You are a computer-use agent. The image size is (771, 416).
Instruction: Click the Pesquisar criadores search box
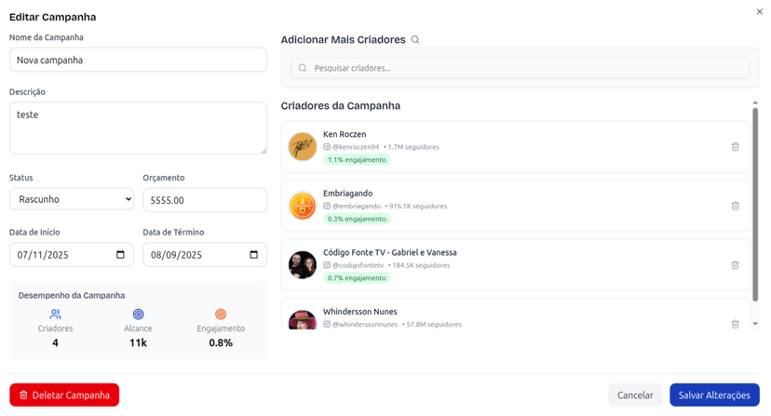520,68
